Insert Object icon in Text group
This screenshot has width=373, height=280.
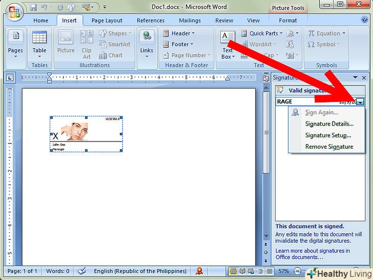click(x=293, y=55)
